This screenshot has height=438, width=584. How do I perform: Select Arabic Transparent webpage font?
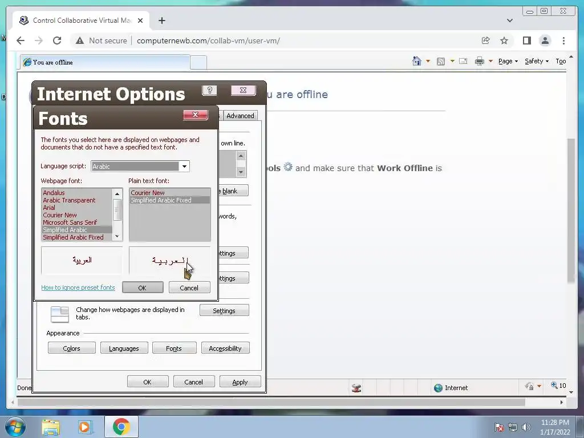pyautogui.click(x=77, y=200)
